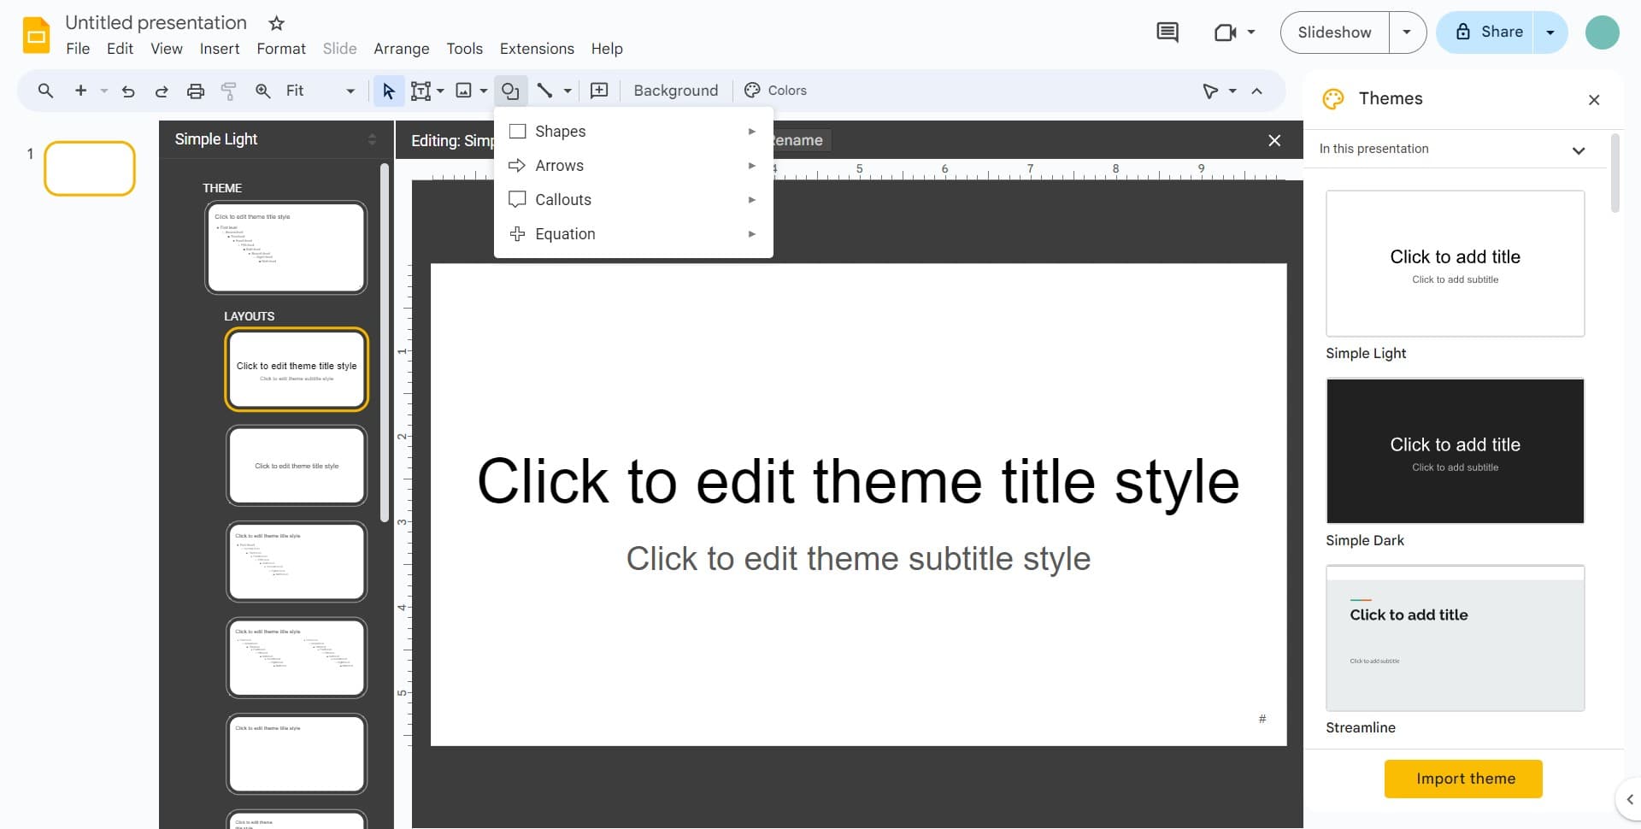Screen dimensions: 1641x829
Task: Click the Background button
Action: pos(675,91)
